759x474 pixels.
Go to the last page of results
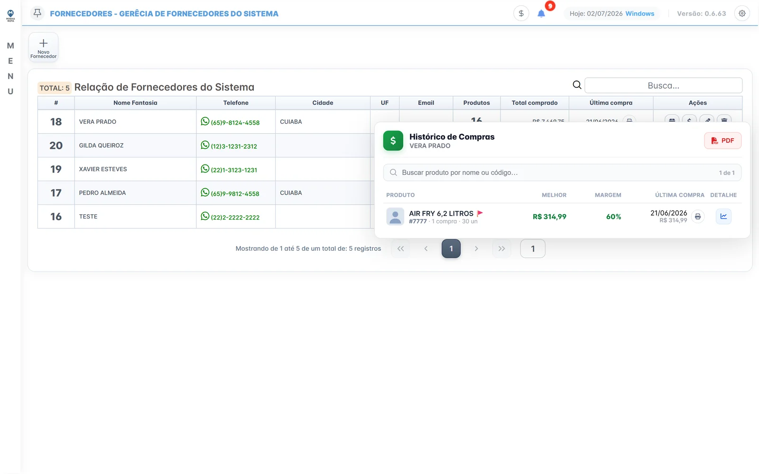501,248
